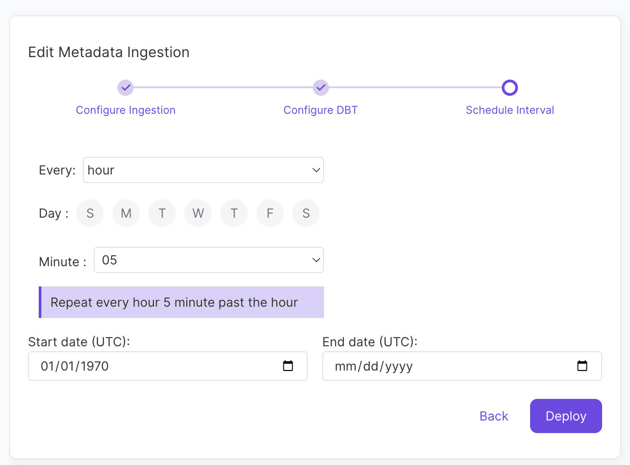
Task: Click the completed Configure Ingestion step checkmark
Action: point(126,88)
